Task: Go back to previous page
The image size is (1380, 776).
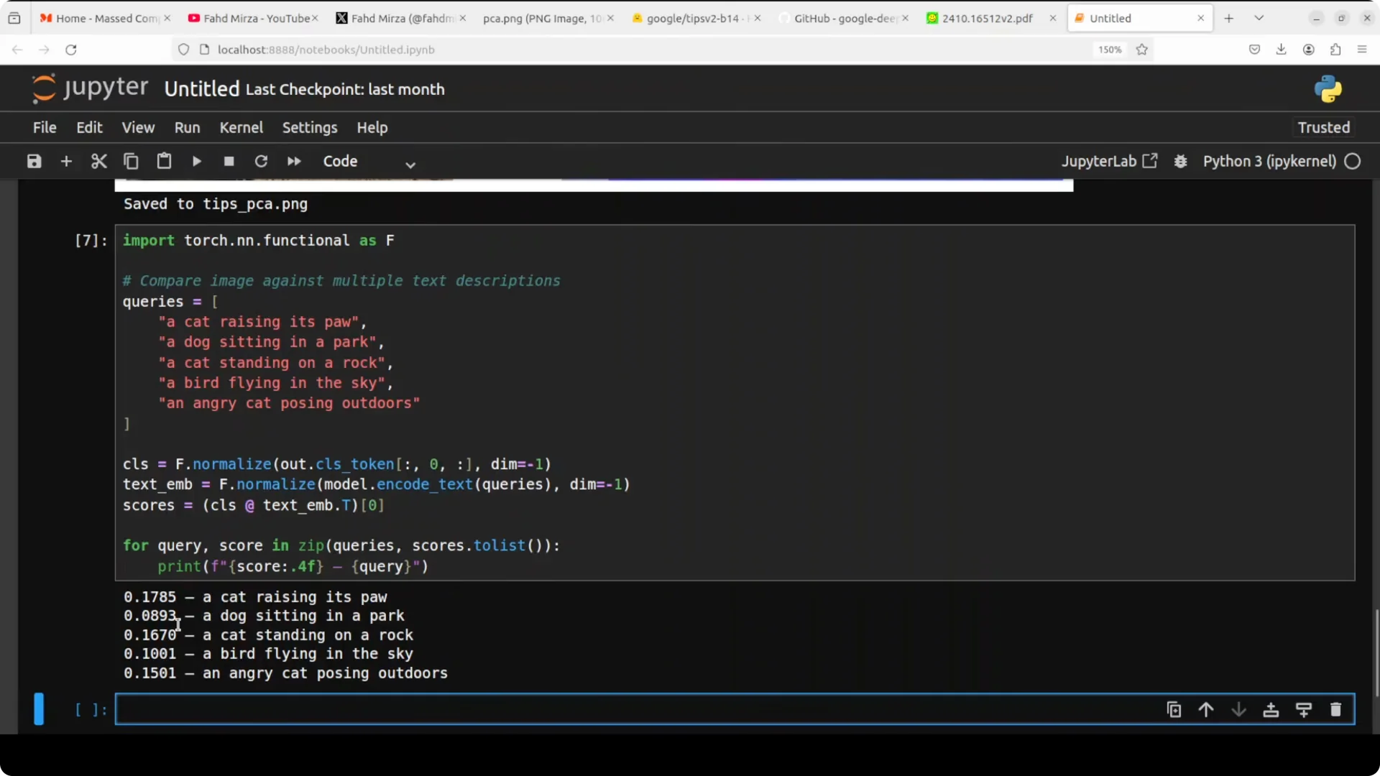Action: (x=17, y=50)
